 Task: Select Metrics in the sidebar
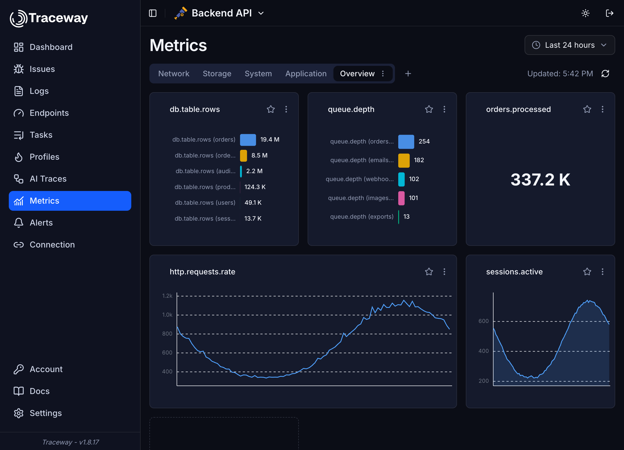70,201
